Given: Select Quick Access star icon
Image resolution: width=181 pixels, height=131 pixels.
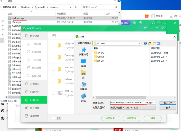Looking at the screenshot, I should tap(84, 50).
